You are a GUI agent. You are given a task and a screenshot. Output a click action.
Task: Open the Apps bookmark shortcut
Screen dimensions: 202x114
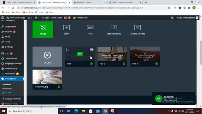tap(6, 12)
